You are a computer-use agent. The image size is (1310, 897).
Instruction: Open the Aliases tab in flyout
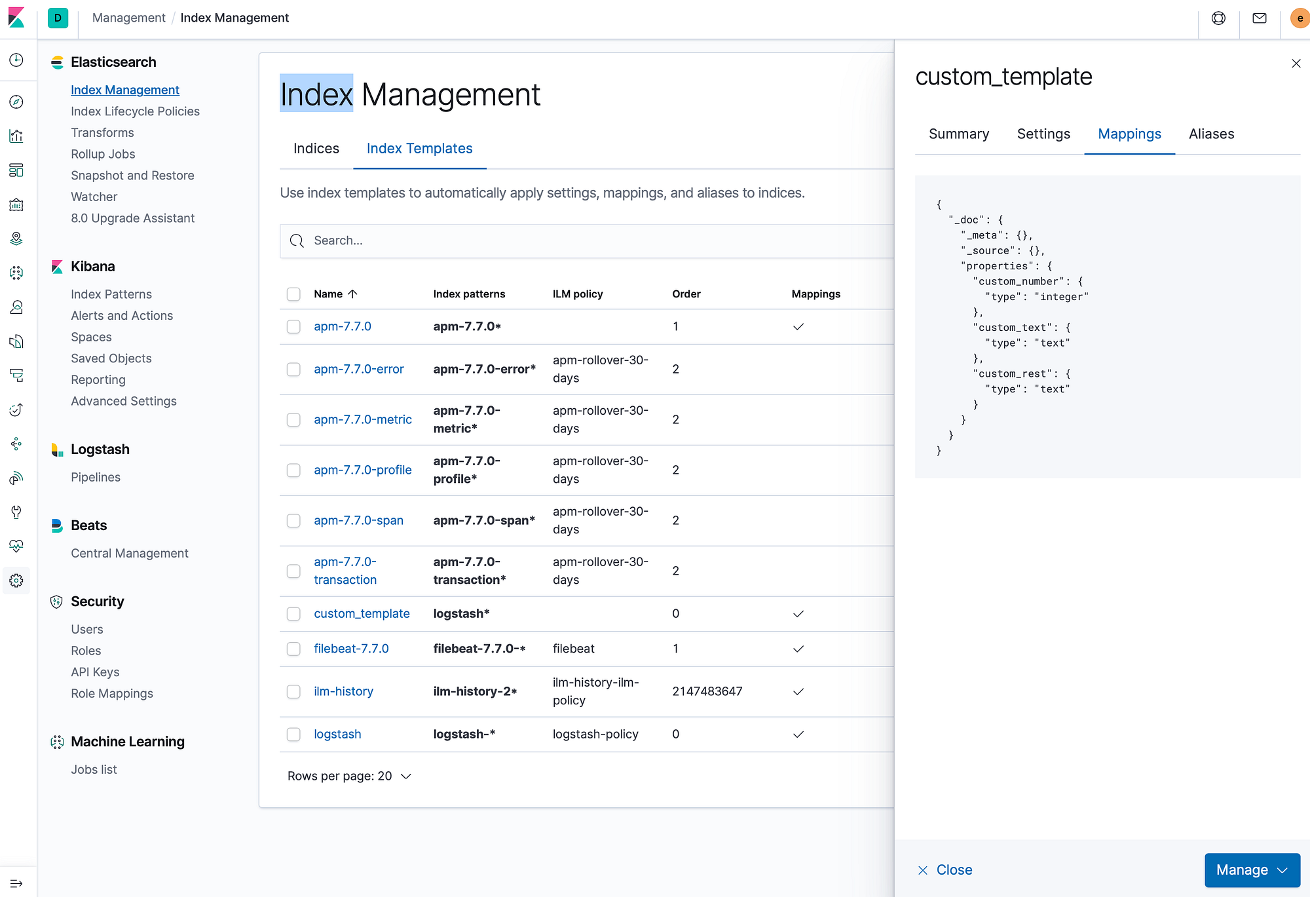[x=1211, y=134]
